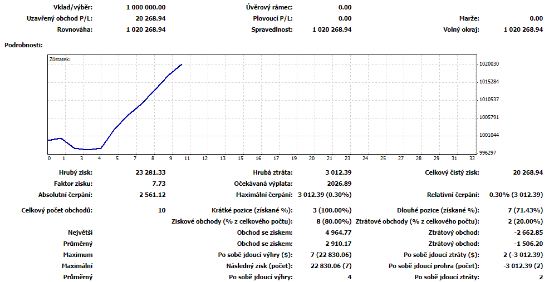Select the largest losing trade value -2 662.85
Viewport: 554px width, 282px height.
pos(527,232)
